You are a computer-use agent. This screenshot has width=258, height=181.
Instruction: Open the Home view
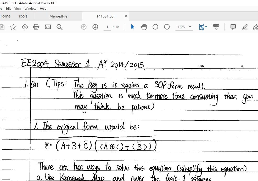click(5, 16)
